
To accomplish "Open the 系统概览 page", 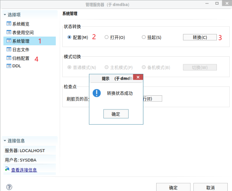I will [21, 24].
